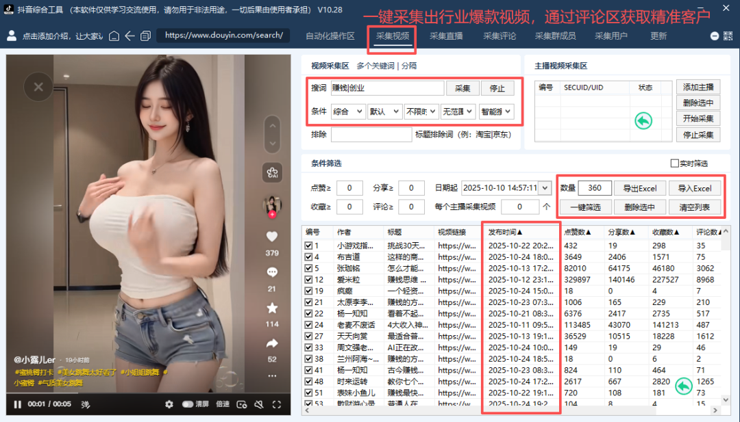Uncheck row 4 by 布吉道
The height and width of the screenshot is (422, 740).
pyautogui.click(x=308, y=256)
